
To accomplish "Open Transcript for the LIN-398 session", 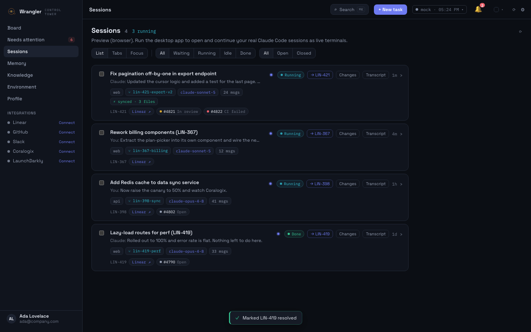I will coord(376,184).
